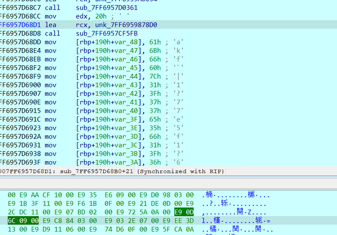Click operand sub_7FF6957D0361
This screenshot has width=337, height=235.
pos(107,8)
